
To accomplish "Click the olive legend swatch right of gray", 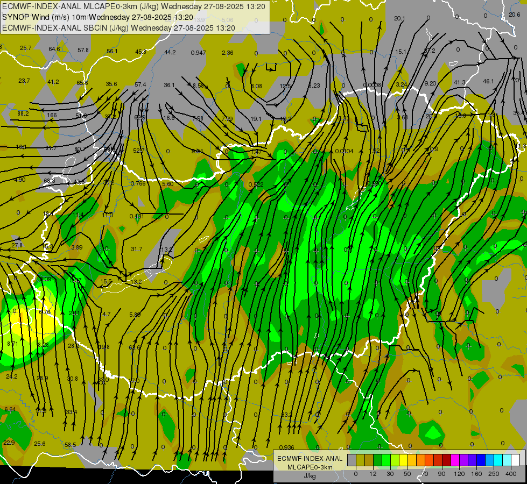I will (x=360, y=460).
